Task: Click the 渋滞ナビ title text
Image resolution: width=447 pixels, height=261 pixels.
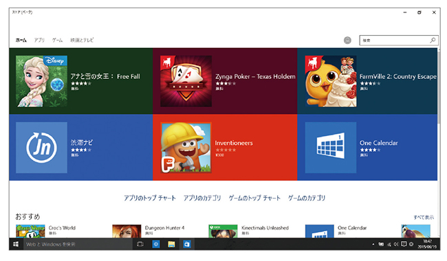Action: click(x=82, y=143)
